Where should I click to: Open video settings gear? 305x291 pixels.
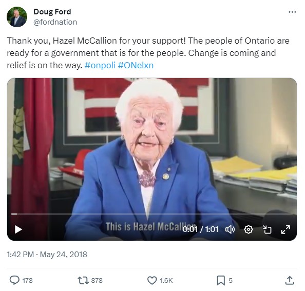click(249, 229)
